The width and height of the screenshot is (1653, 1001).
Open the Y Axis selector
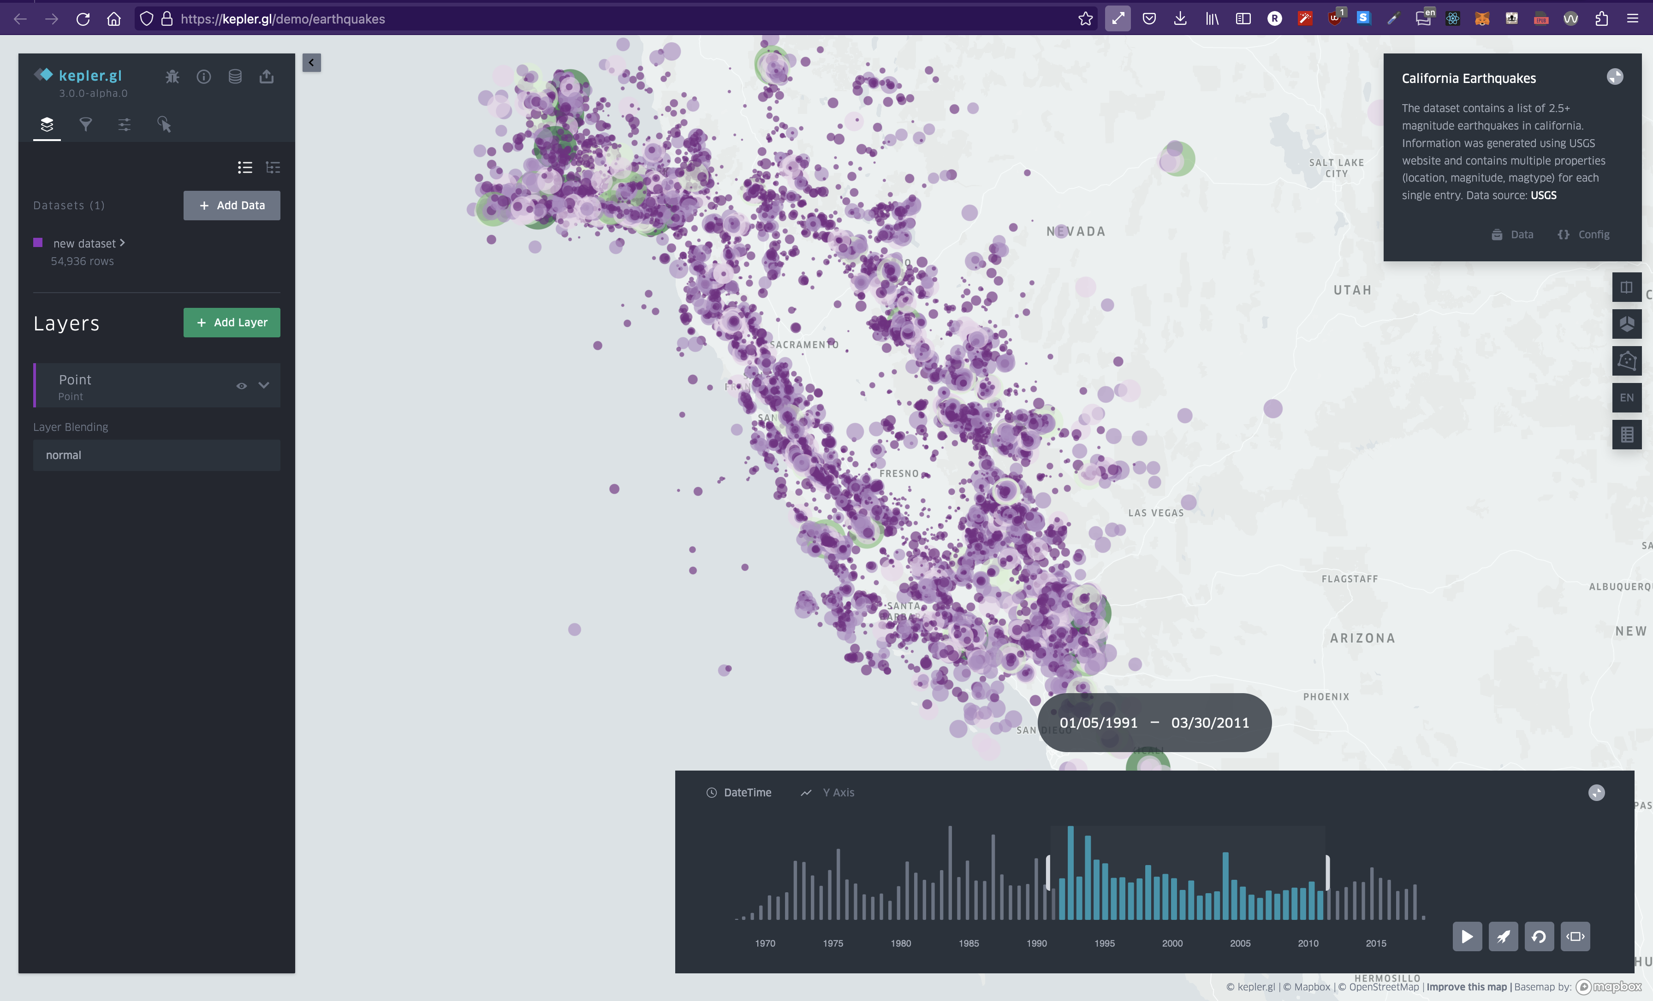tap(827, 793)
